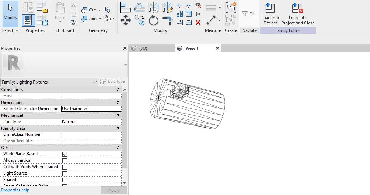This screenshot has width=370, height=195.
Task: Open the Family Types dialog icon
Action: point(42,20)
